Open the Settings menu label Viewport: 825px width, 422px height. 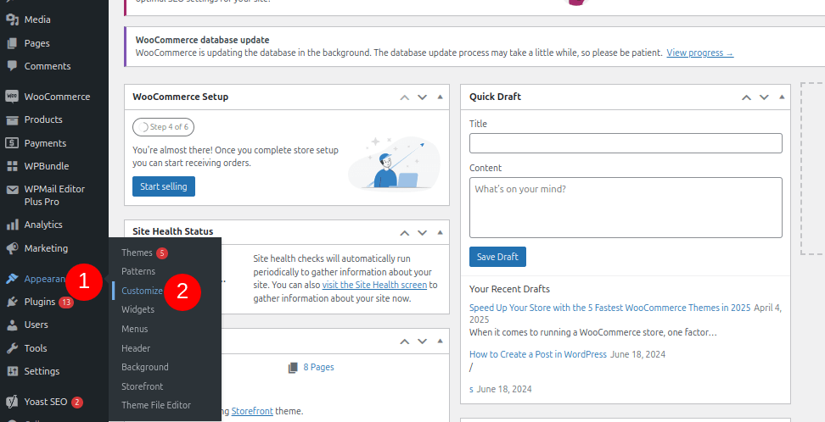pos(42,371)
